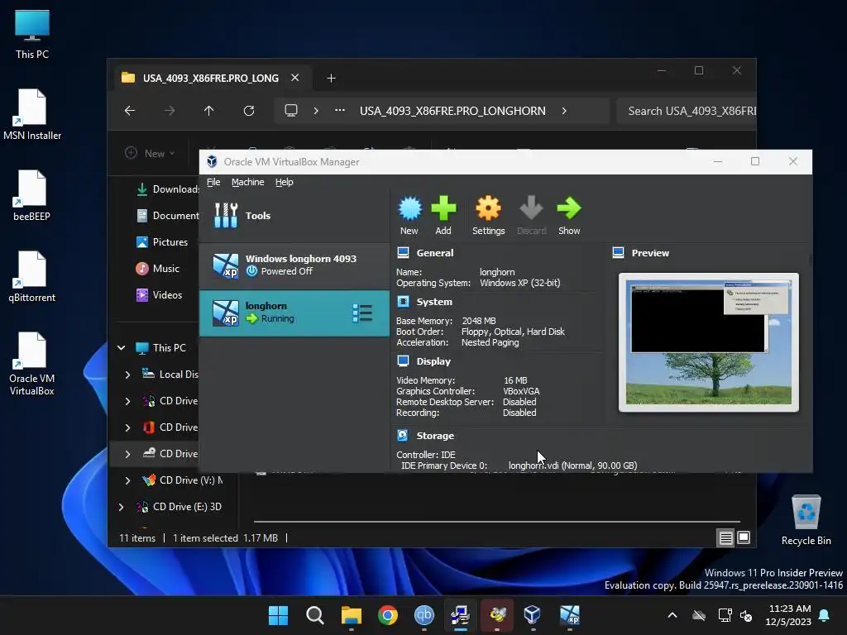This screenshot has height=635, width=847.
Task: Open the New dropdown in Explorer
Action: pyautogui.click(x=151, y=153)
